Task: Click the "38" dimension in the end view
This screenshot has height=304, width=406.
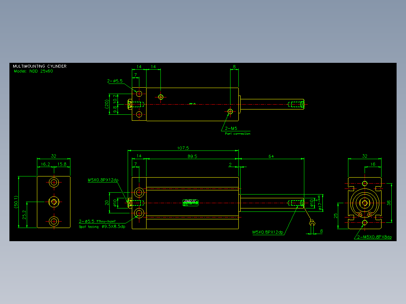Action: point(389,203)
